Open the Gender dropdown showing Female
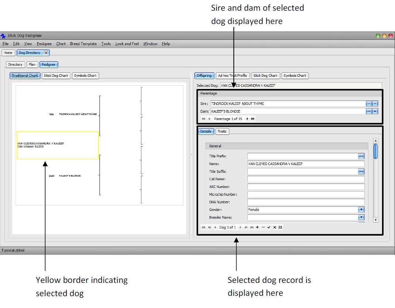The image size is (395, 308). click(361, 209)
